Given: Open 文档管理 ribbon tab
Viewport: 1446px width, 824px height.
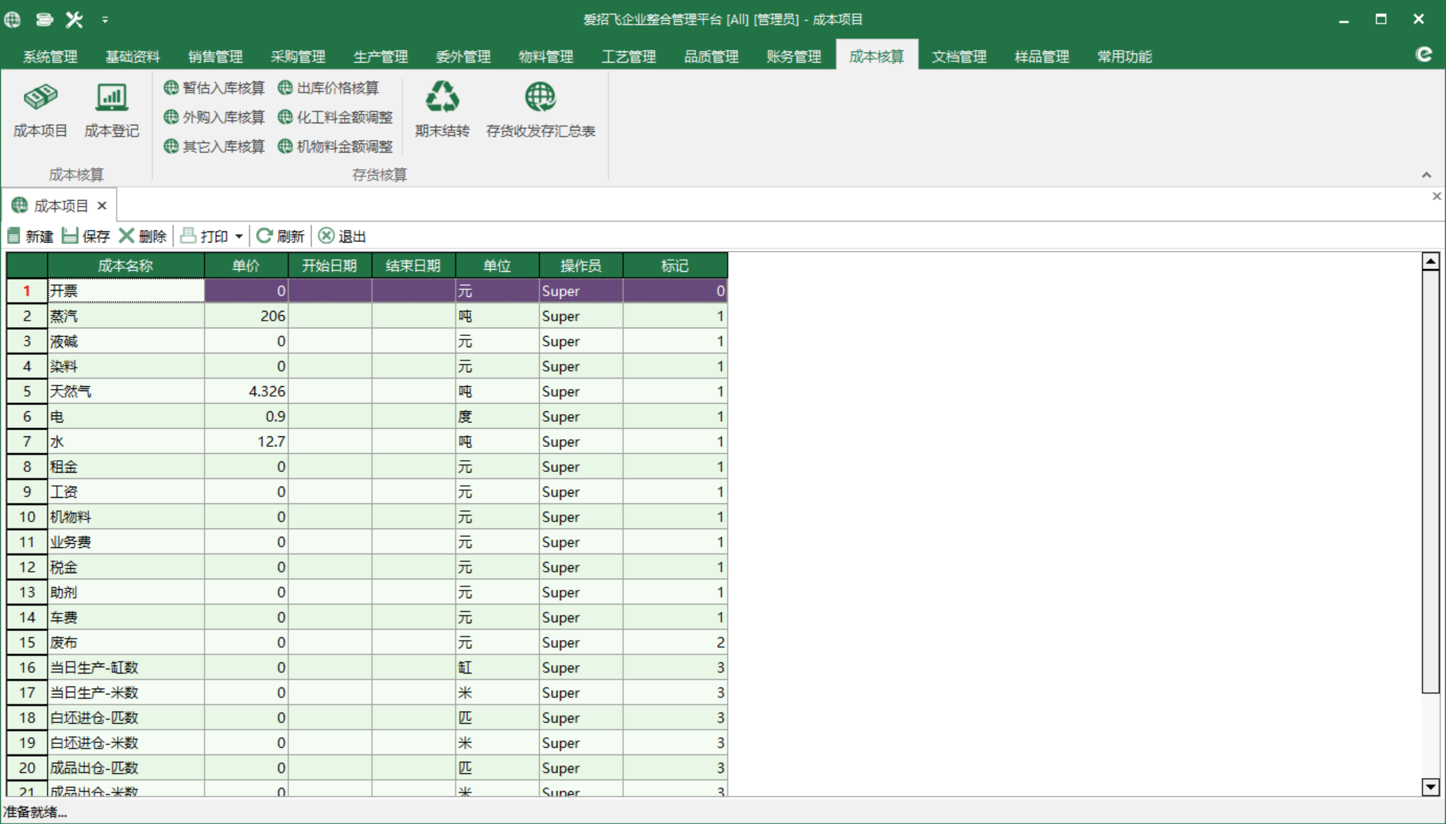Looking at the screenshot, I should tap(959, 56).
